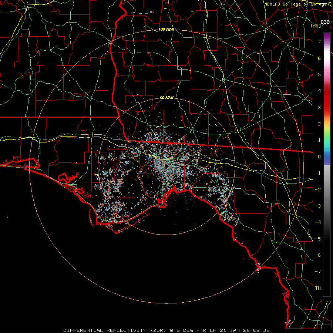333x333 pixels.
Task: Click the "4" value on the color scale
Action: [x=319, y=91]
